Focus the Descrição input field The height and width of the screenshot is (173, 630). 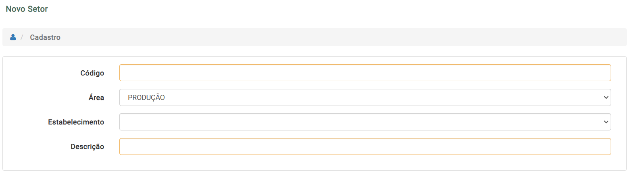point(365,147)
